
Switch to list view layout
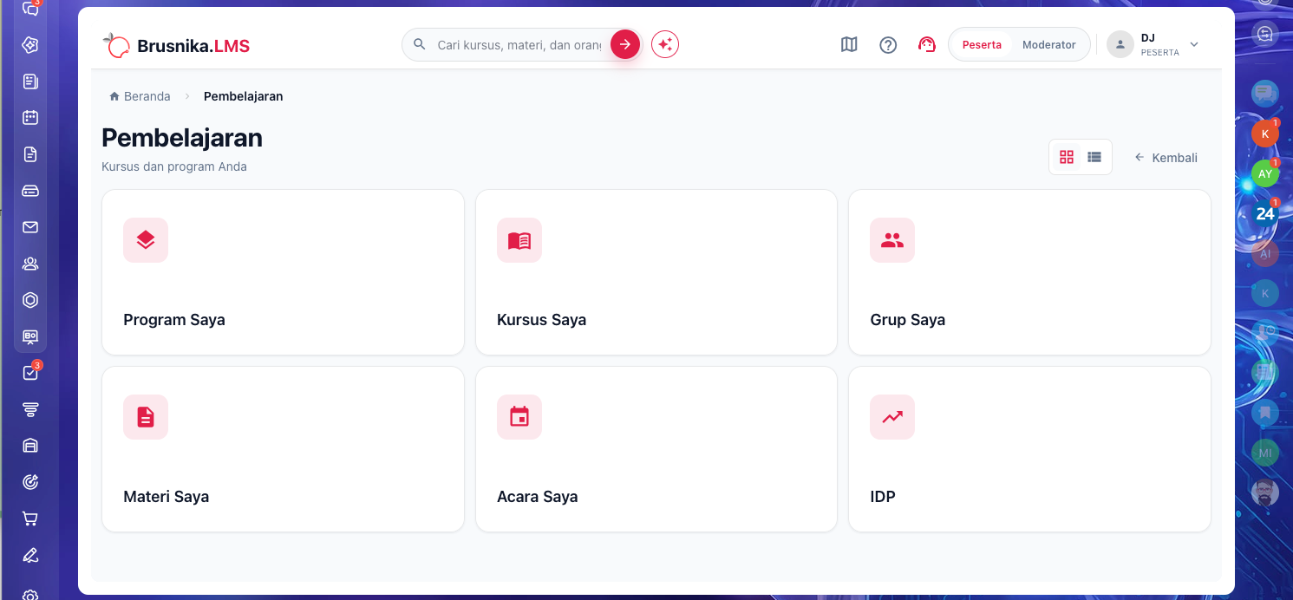point(1094,157)
